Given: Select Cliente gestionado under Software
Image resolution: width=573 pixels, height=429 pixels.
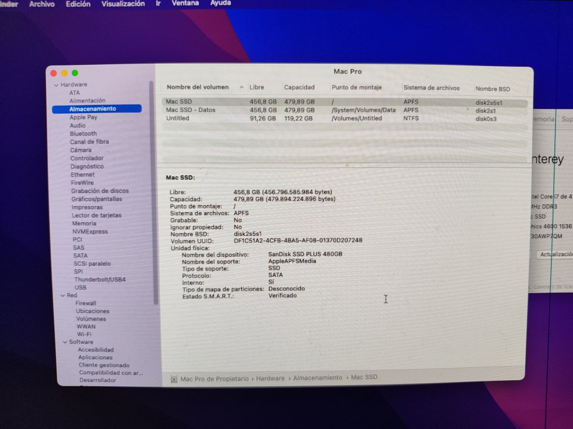Looking at the screenshot, I should coord(104,365).
